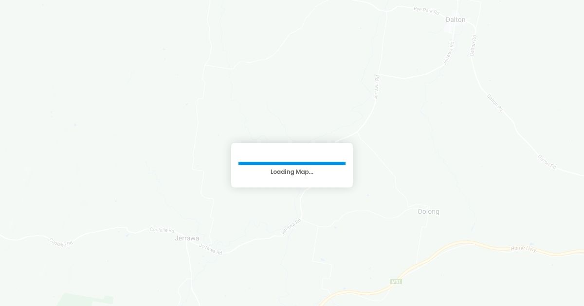Click the Rye Park Rd label

pos(426,9)
